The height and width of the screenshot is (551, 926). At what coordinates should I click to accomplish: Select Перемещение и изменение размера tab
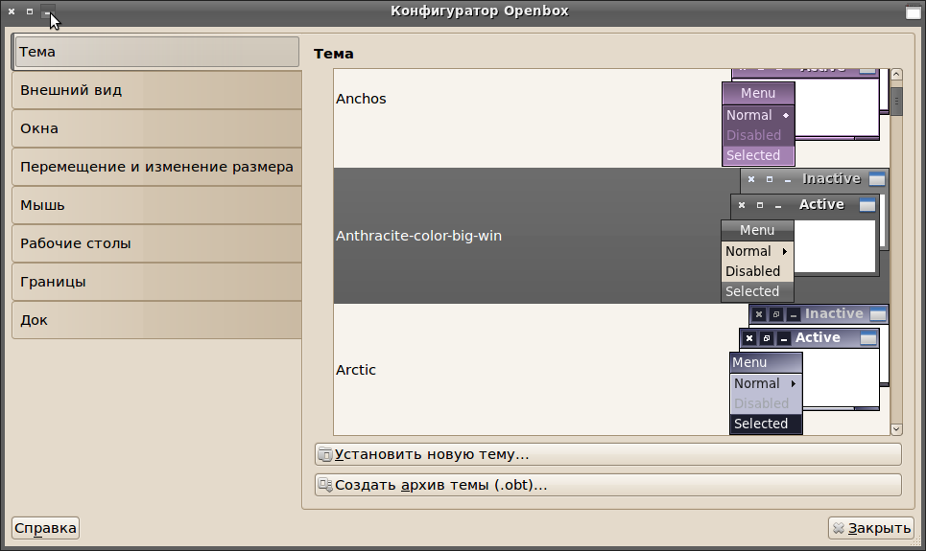coord(157,167)
